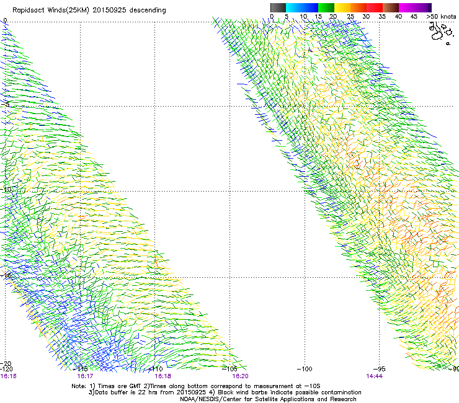Image resolution: width=459 pixels, height=403 pixels.
Task: Click the '>50 knots' legend label
Action: [441, 17]
